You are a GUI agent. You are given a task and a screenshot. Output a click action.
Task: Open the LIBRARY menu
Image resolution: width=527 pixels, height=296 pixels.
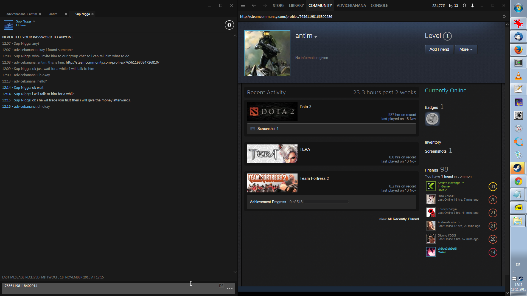296,5
